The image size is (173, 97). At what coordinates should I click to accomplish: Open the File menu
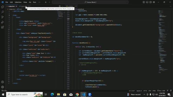tap(6, 2)
